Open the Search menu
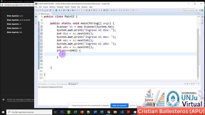205x115 pixels. pos(67,7)
